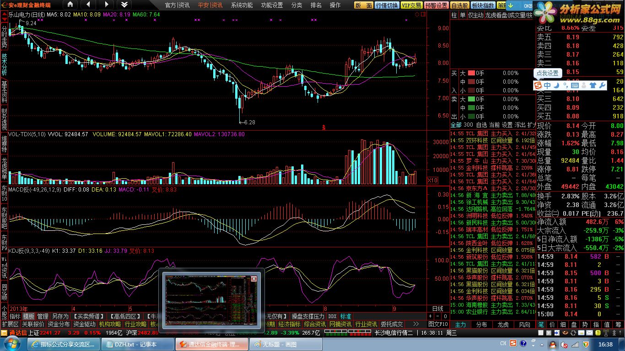Click the 预警设置 button
The height and width of the screenshot is (351, 625).
[436, 5]
